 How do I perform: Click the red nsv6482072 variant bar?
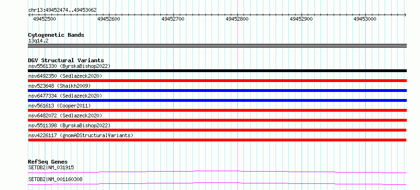pyautogui.click(x=217, y=120)
